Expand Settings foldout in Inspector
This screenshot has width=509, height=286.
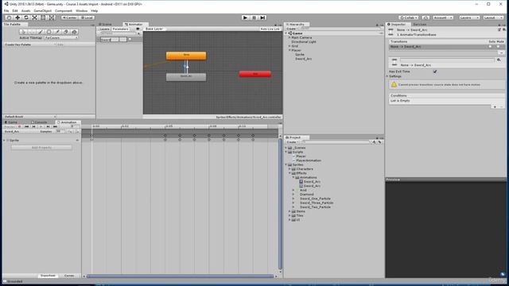click(x=387, y=76)
